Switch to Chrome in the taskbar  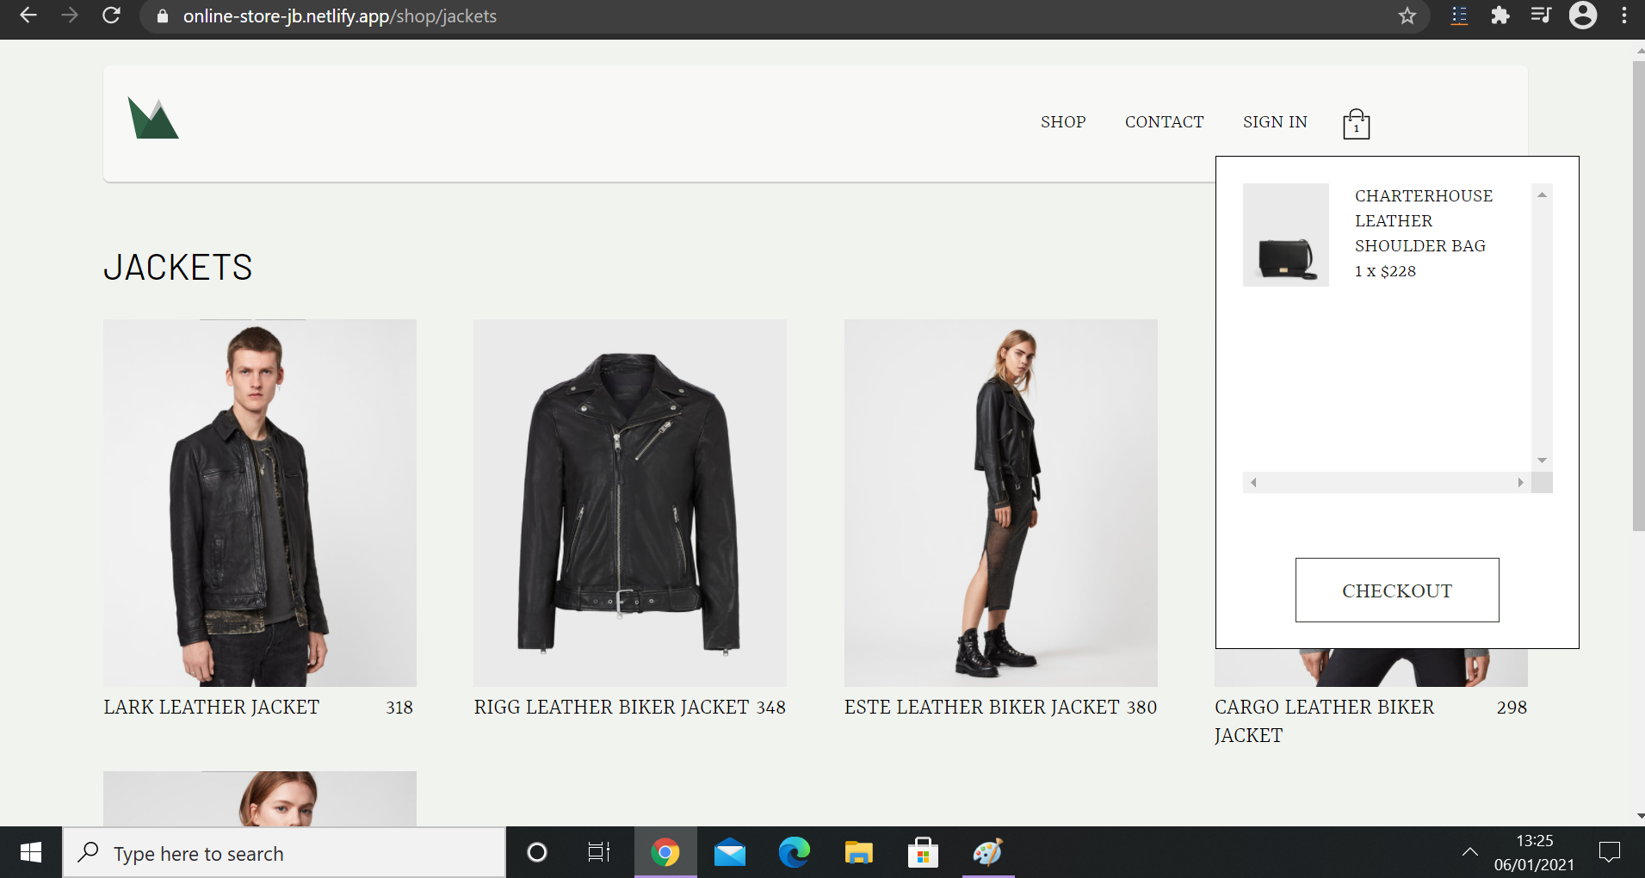665,852
